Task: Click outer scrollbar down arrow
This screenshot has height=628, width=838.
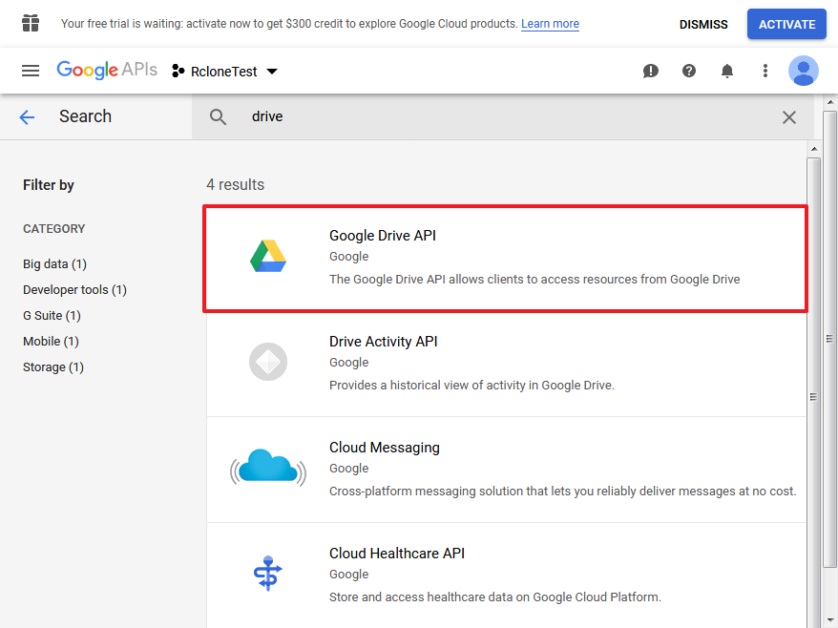Action: (829, 620)
